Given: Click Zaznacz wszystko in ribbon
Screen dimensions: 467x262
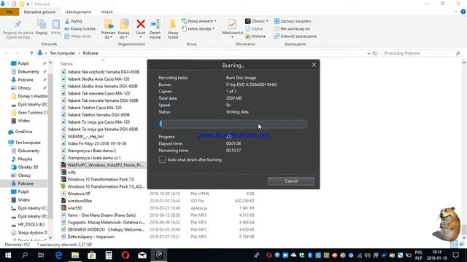Looking at the screenshot, I should coord(293,21).
